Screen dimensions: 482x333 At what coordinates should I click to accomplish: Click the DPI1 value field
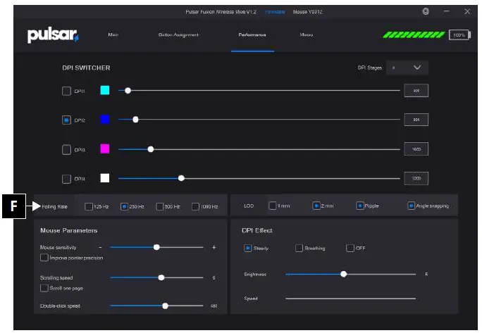coord(416,91)
